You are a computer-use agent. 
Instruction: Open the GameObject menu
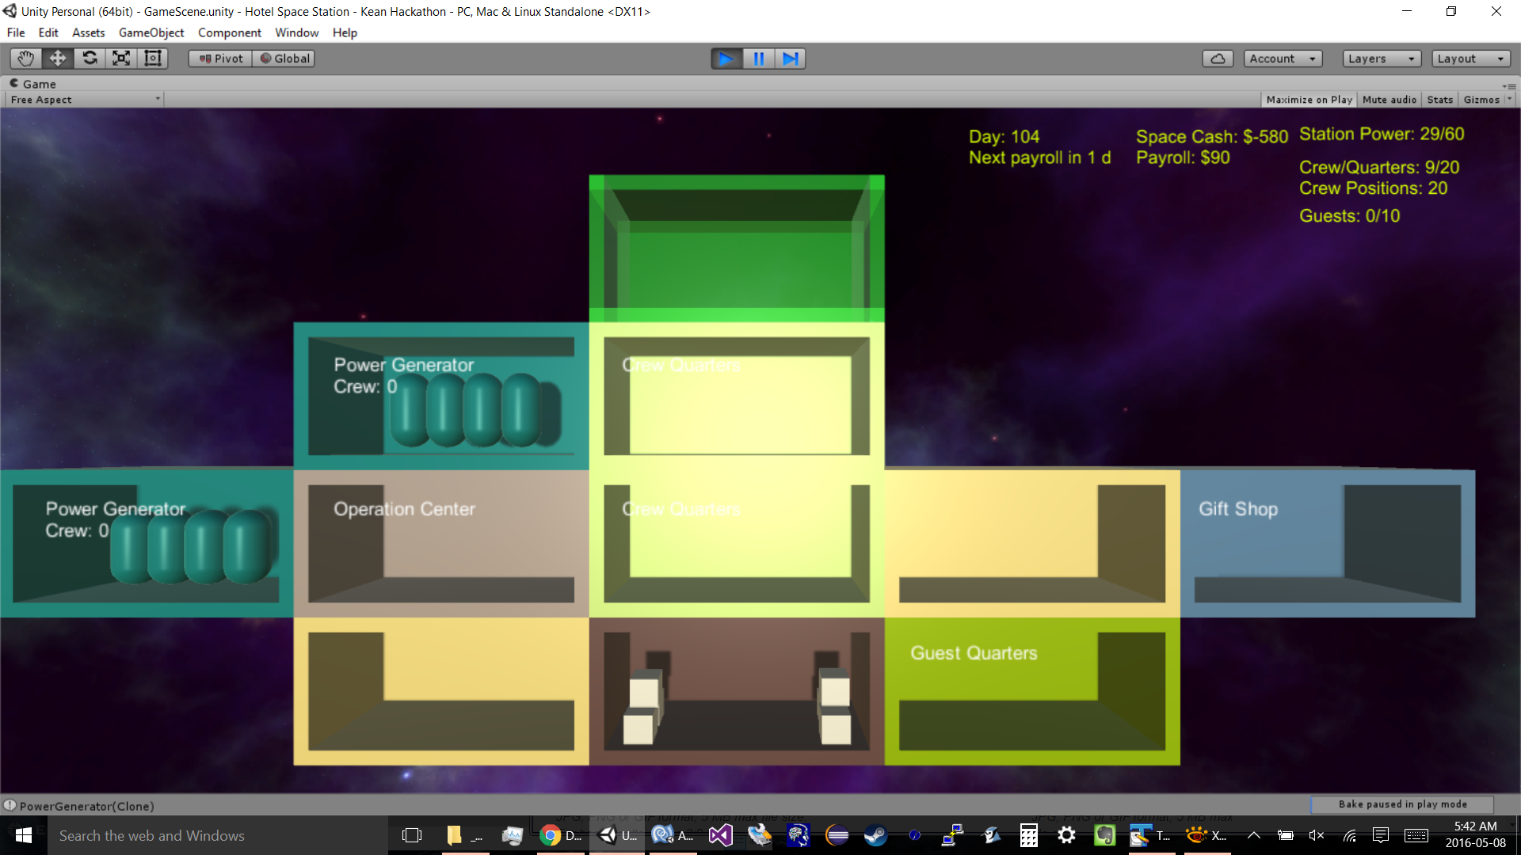click(151, 32)
